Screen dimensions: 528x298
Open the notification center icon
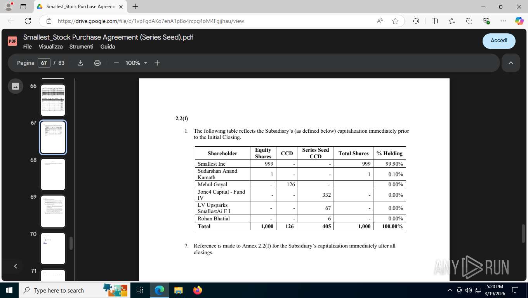tap(515, 290)
